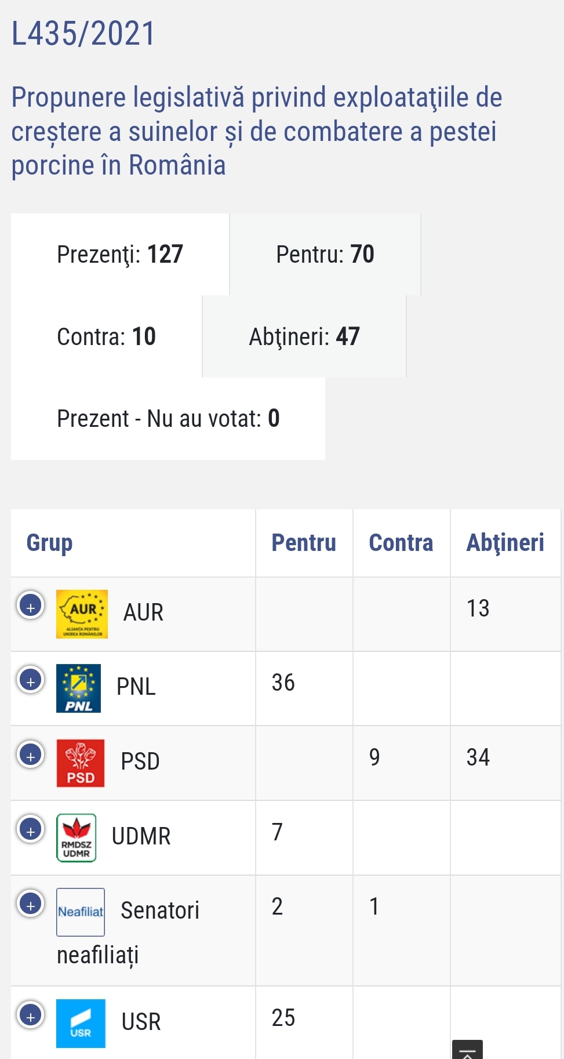Click the Neafiliat group logo
The image size is (564, 1059).
(81, 912)
